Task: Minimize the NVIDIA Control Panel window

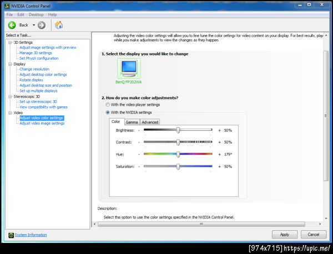Action: pyautogui.click(x=300, y=4)
